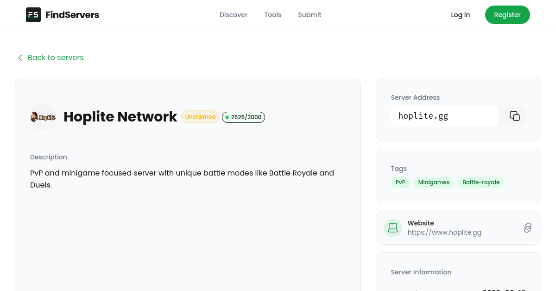556x291 pixels.
Task: Copy the hoplite.gg server address
Action: (515, 116)
